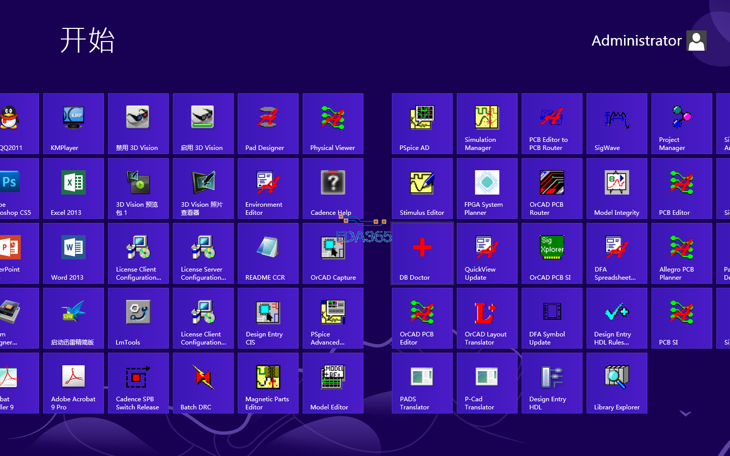Open the SigWave tile
This screenshot has height=456, width=730.
pos(617,124)
